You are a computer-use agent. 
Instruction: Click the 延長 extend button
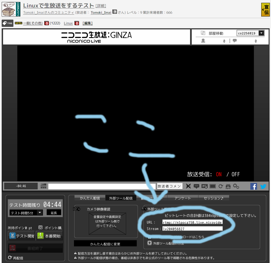tap(54, 213)
